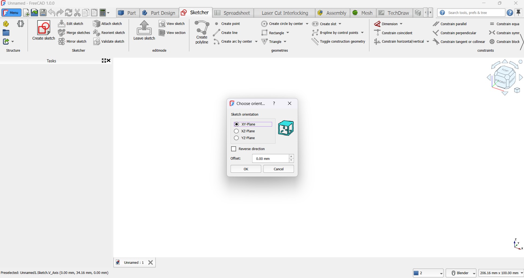Image resolution: width=524 pixels, height=278 pixels.
Task: Toggle construction geometry mode
Action: [x=338, y=42]
